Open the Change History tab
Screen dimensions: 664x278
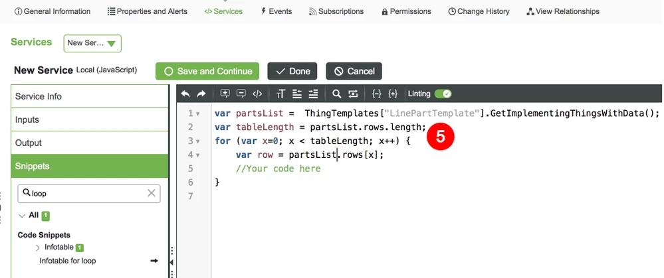[x=479, y=11]
